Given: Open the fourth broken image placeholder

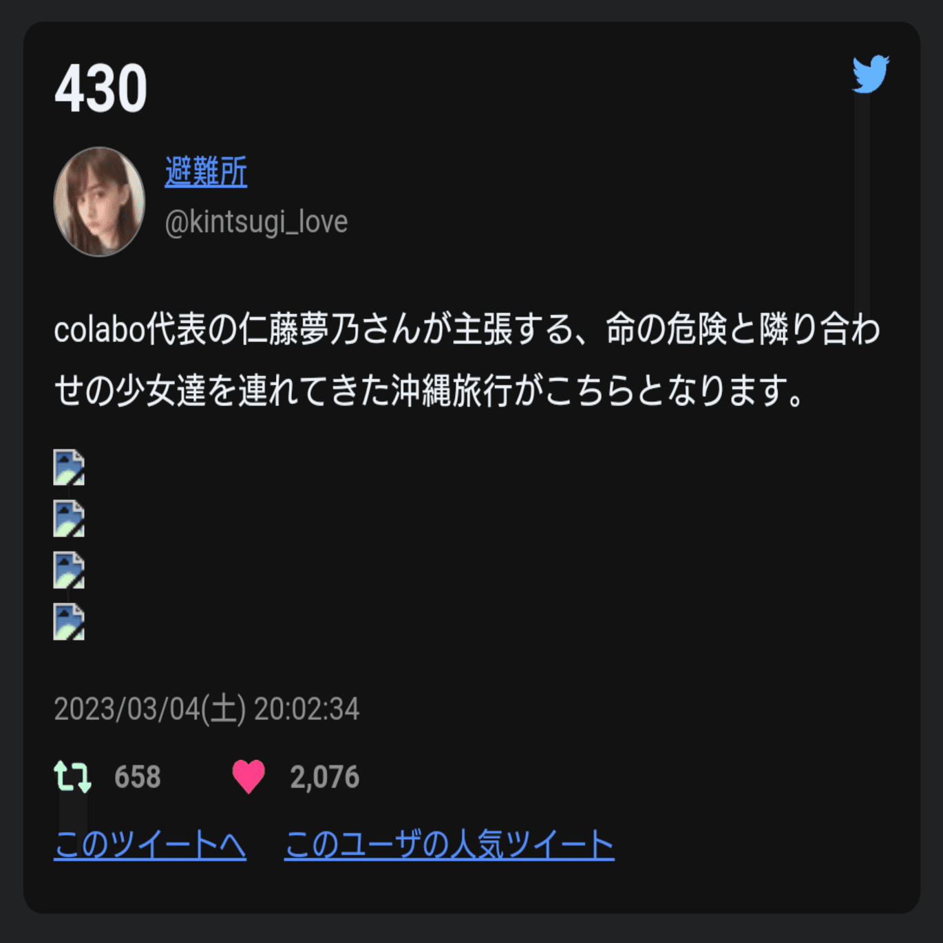Looking at the screenshot, I should click(x=69, y=622).
